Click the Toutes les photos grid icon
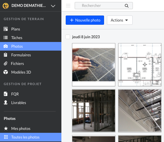 (6, 137)
